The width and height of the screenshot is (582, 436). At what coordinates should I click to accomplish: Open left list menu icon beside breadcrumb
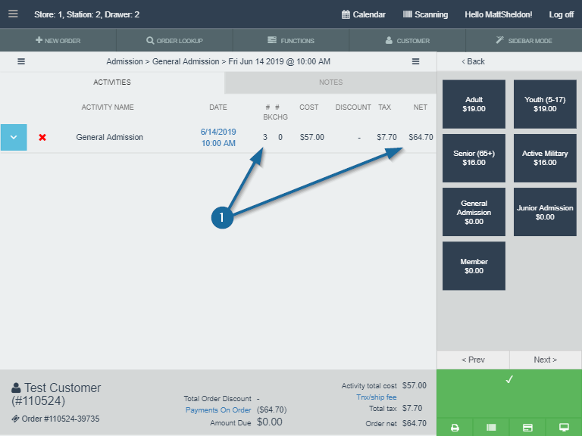point(21,61)
